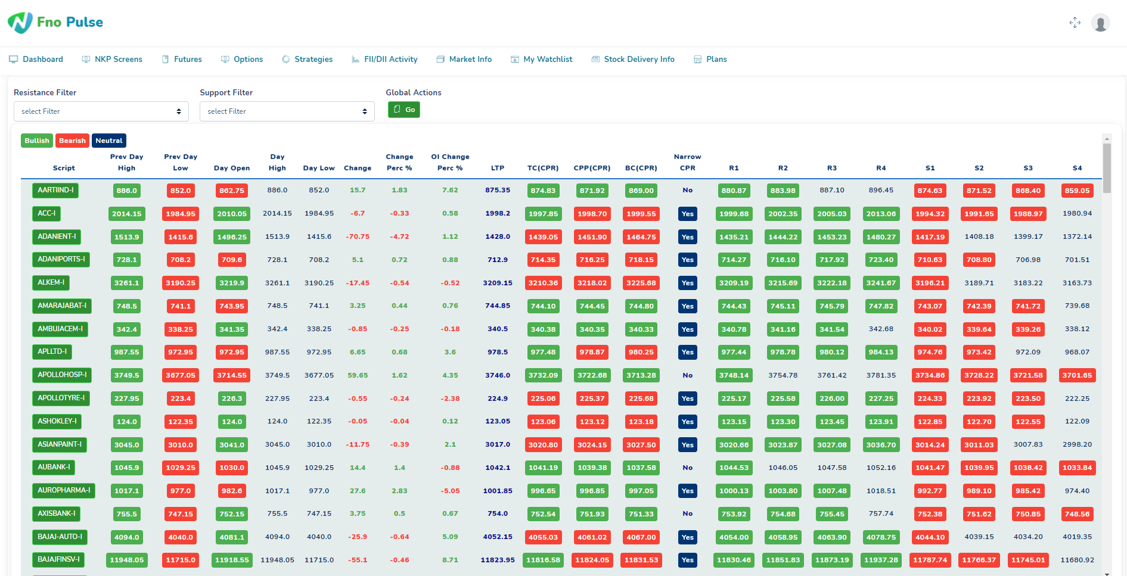Click the Futures clipboard icon

click(166, 60)
